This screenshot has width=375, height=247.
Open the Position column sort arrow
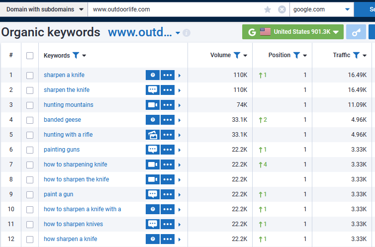pos(305,56)
